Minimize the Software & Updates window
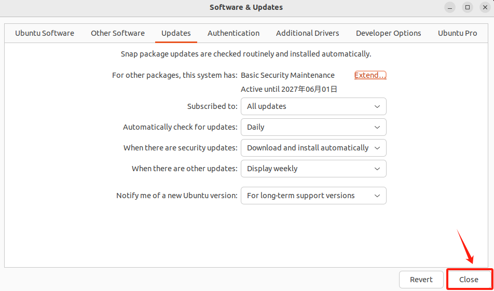The width and height of the screenshot is (494, 291). pyautogui.click(x=450, y=7)
